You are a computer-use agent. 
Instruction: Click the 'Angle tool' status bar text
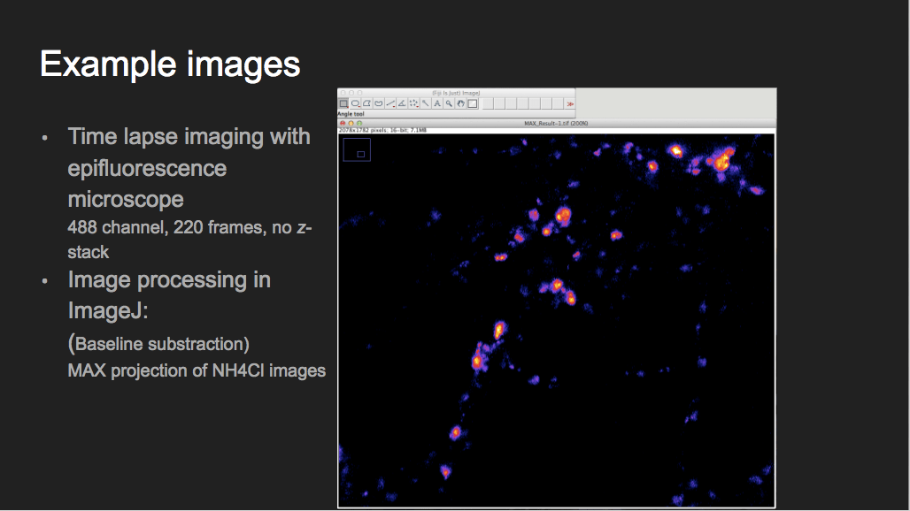click(x=351, y=114)
